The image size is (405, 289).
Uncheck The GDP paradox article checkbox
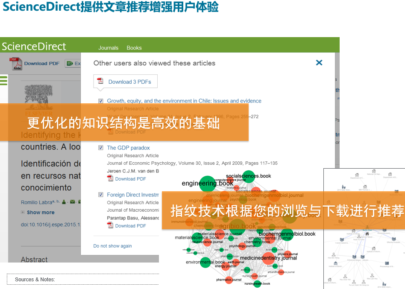click(101, 148)
